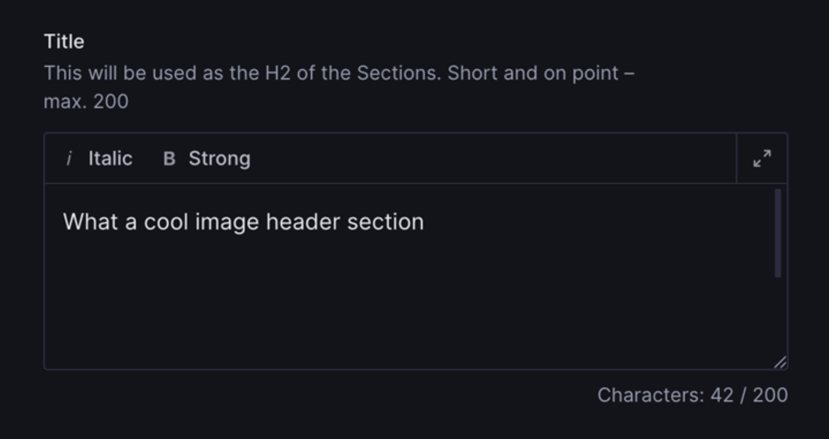Click the empty toolbar area right of Strong
Image resolution: width=829 pixels, height=439 pixels.
pos(475,159)
